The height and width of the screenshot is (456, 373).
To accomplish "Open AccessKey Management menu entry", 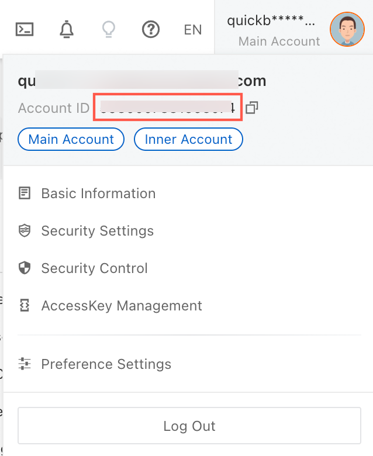I will coord(121,306).
